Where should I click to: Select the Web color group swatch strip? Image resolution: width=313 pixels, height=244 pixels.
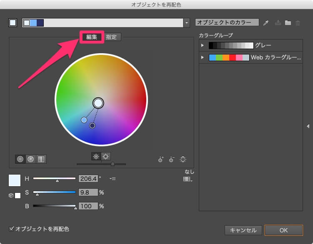coord(229,57)
